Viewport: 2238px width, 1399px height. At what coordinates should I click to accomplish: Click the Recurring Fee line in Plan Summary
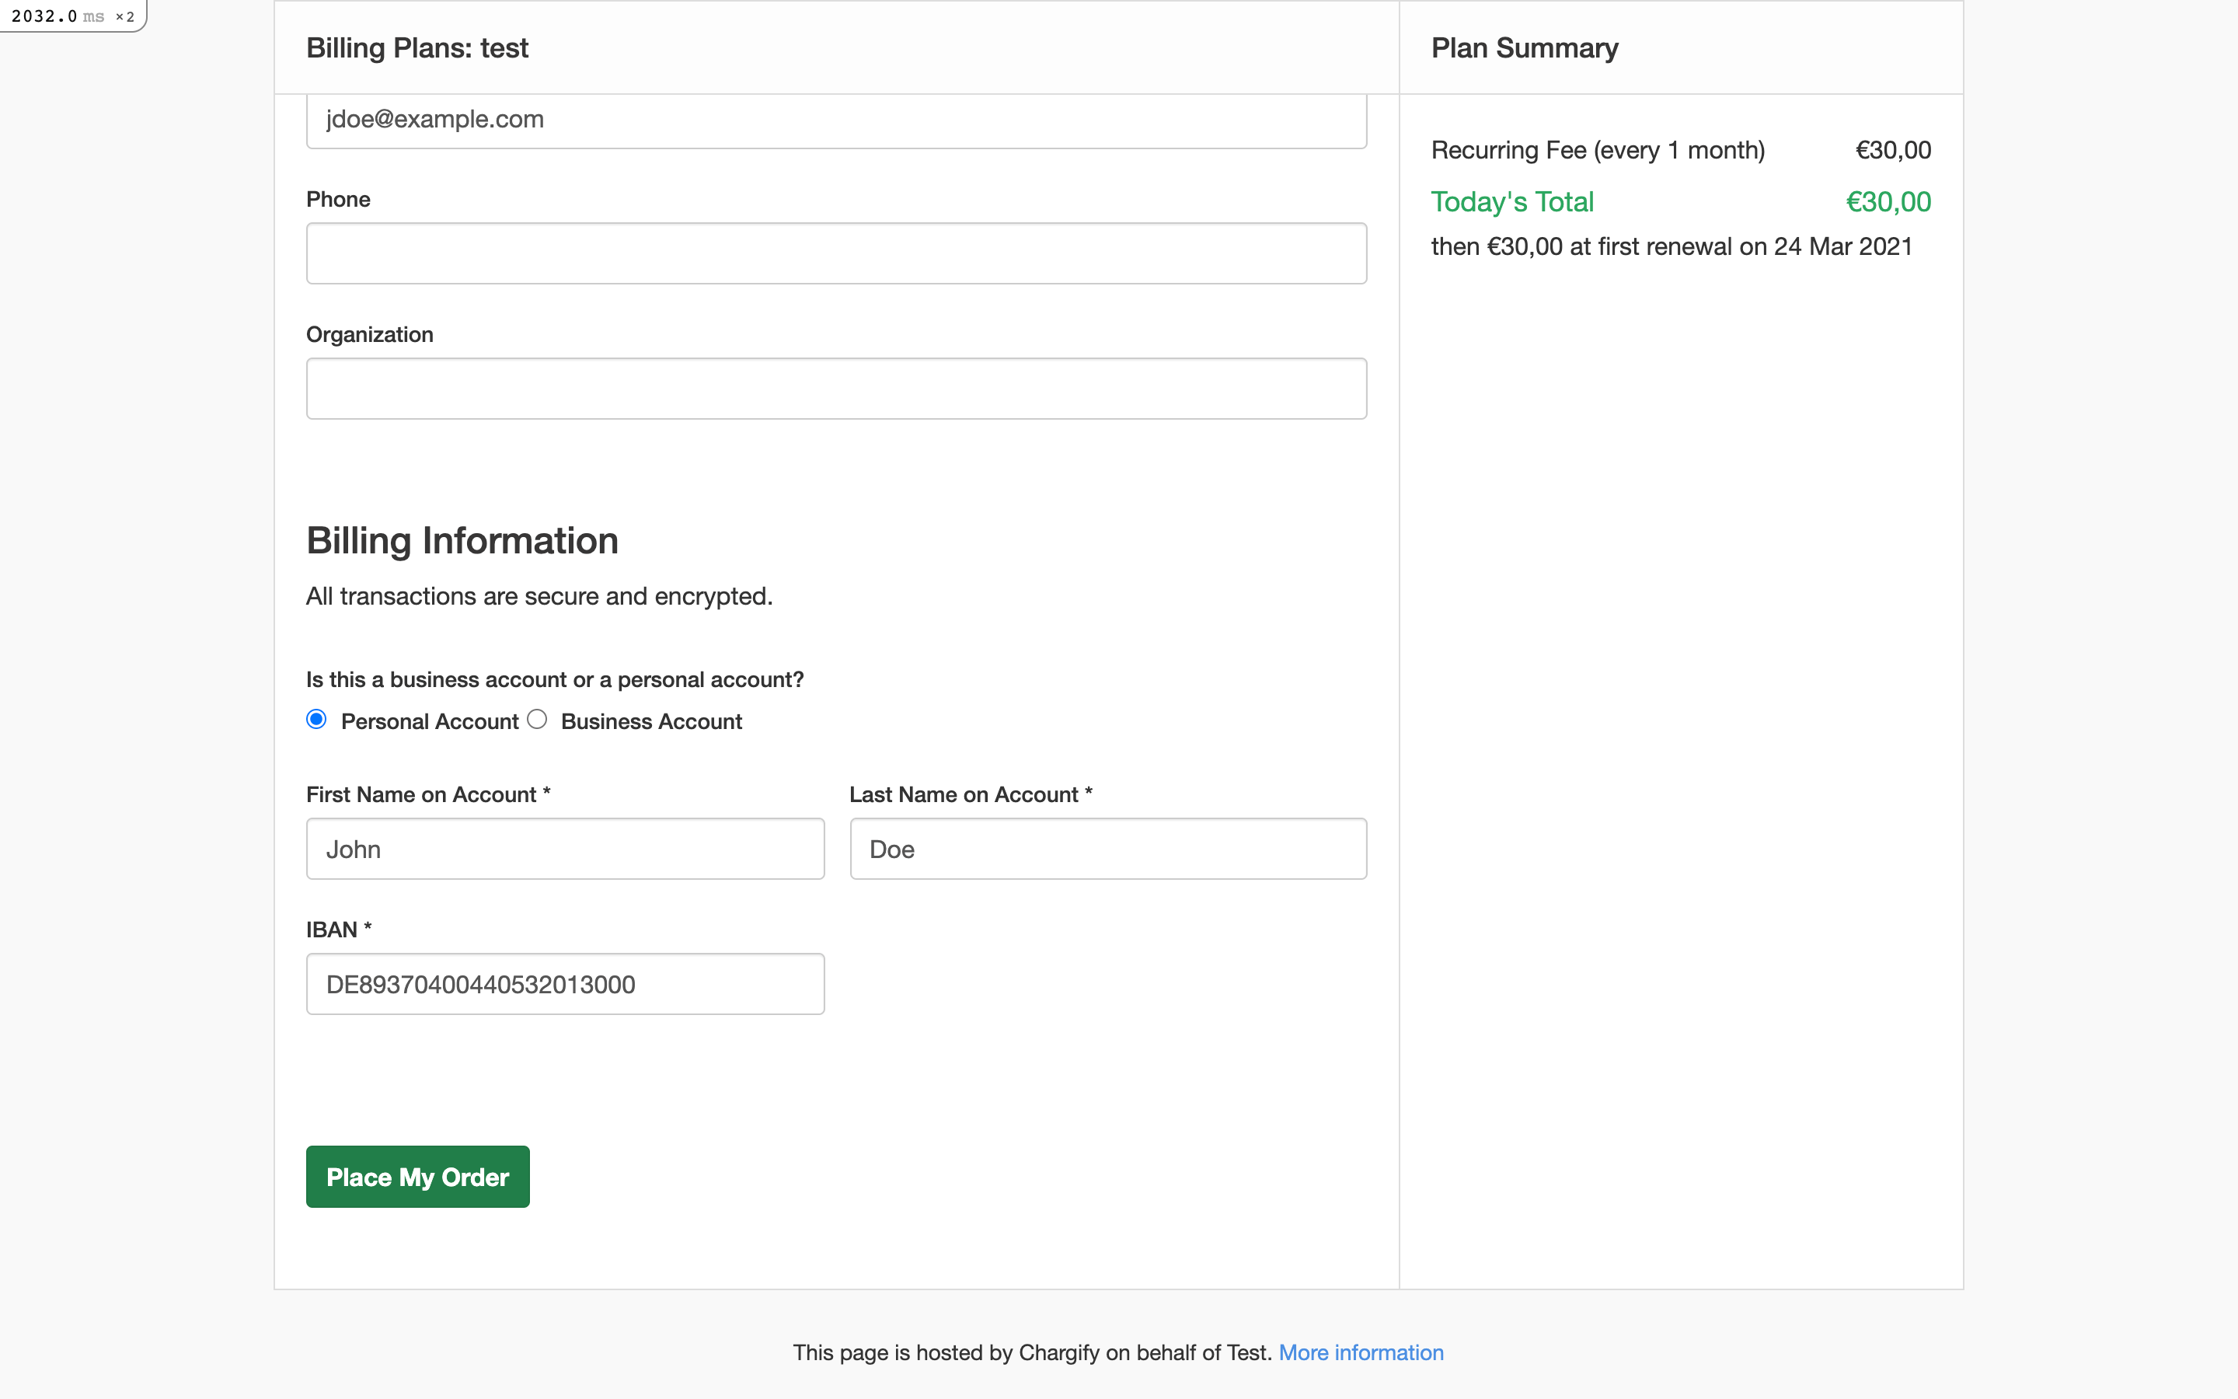[x=1598, y=149]
